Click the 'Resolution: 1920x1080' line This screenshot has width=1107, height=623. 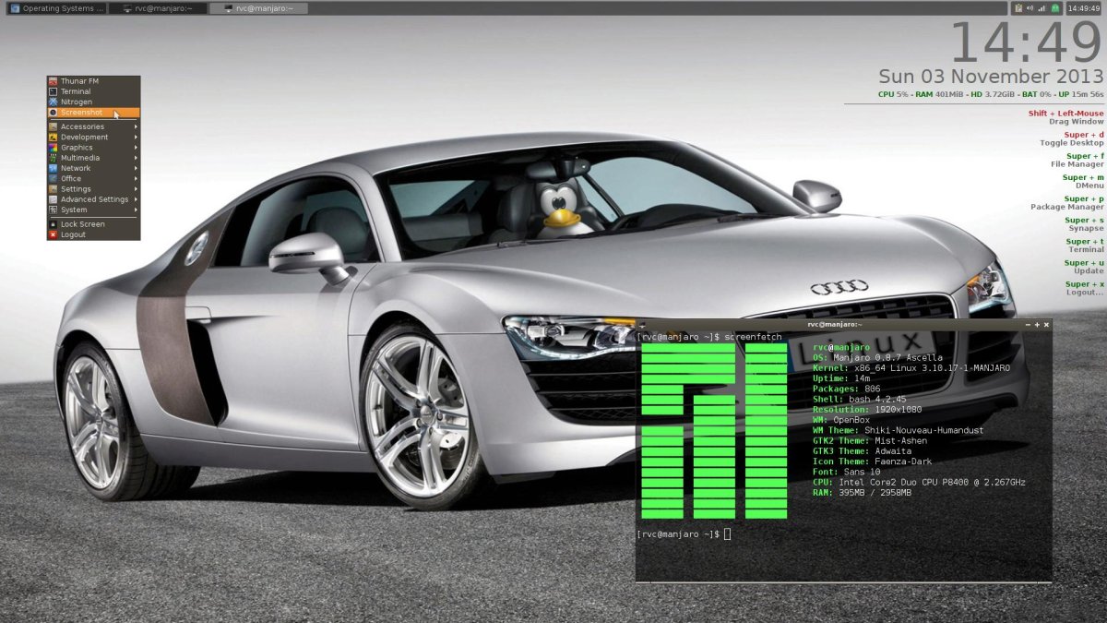[867, 409]
